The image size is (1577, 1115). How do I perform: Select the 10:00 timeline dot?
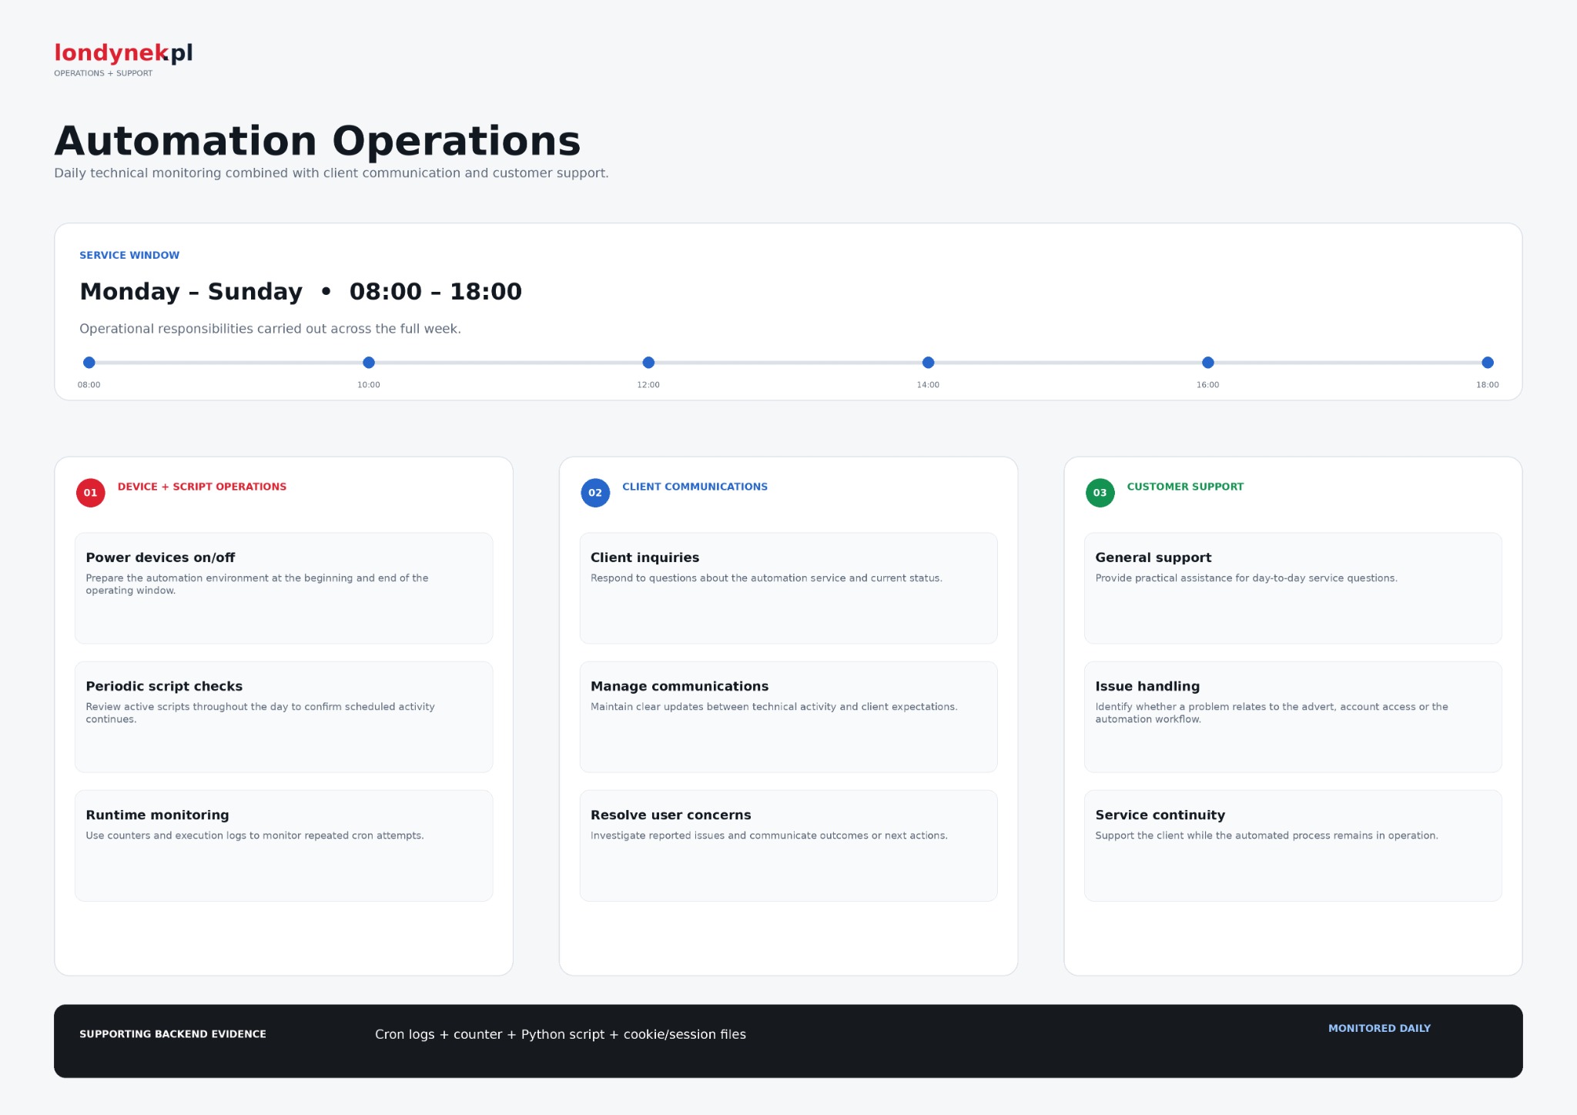[369, 363]
